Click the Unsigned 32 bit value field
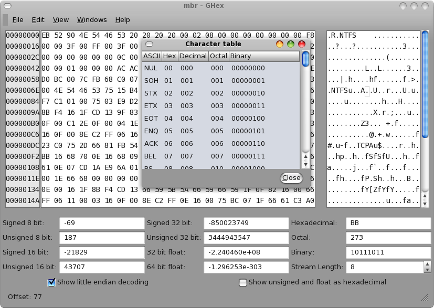 click(246, 238)
